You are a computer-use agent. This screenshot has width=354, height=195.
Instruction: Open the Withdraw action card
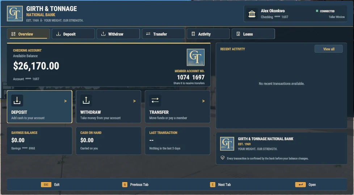108,107
